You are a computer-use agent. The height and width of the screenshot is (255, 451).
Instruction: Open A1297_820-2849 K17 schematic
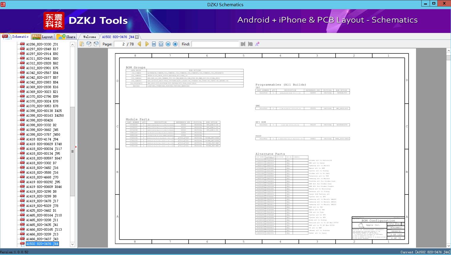[x=42, y=49]
